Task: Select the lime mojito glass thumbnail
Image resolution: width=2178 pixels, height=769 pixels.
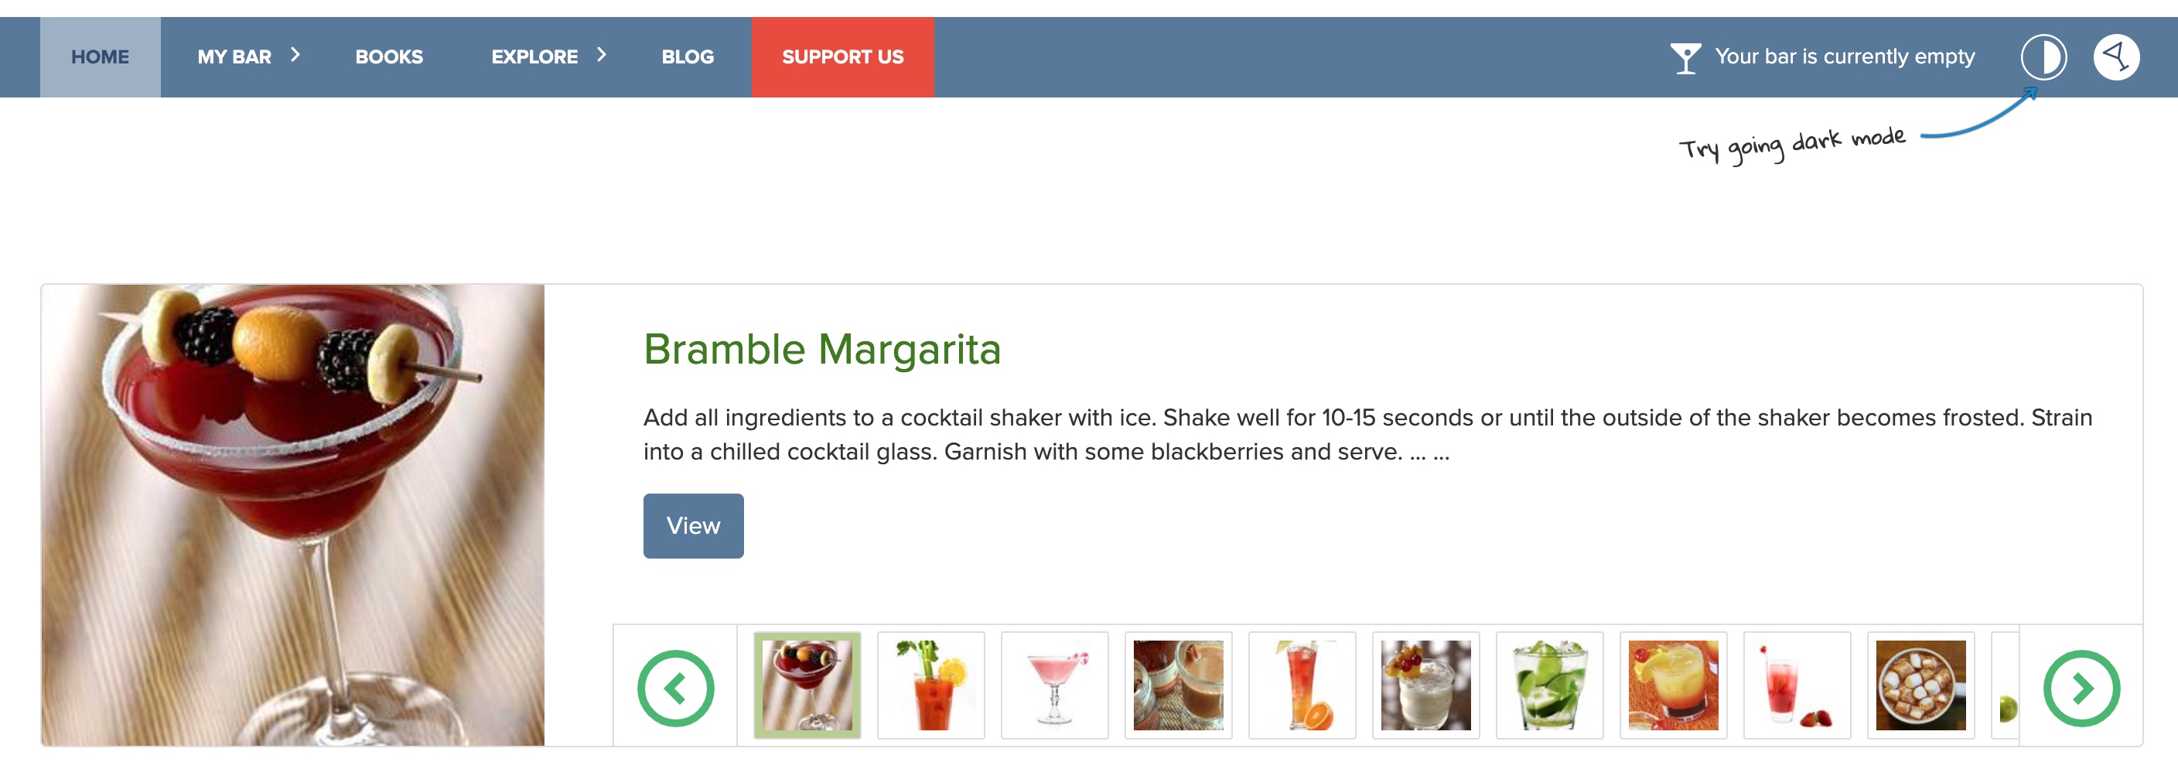Action: click(x=1549, y=685)
